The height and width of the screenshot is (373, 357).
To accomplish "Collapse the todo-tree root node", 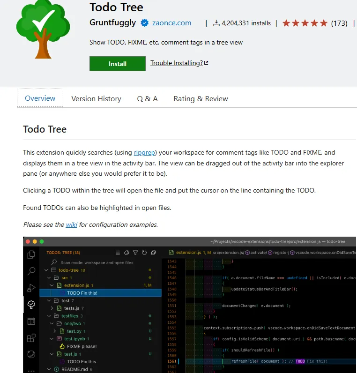I will pyautogui.click(x=46, y=270).
